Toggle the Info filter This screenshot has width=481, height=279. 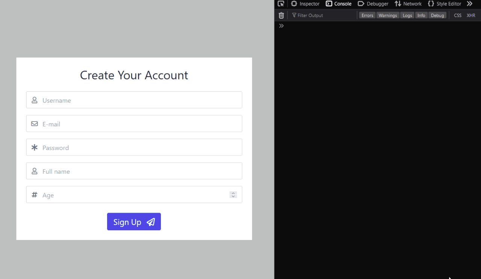tap(421, 15)
